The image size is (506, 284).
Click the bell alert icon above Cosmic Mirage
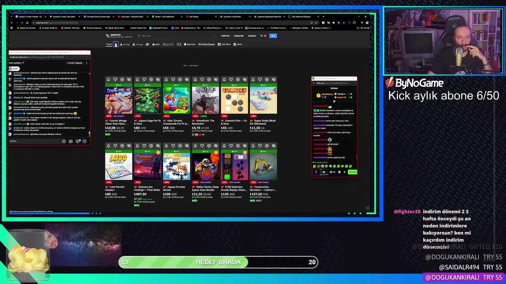point(108,80)
